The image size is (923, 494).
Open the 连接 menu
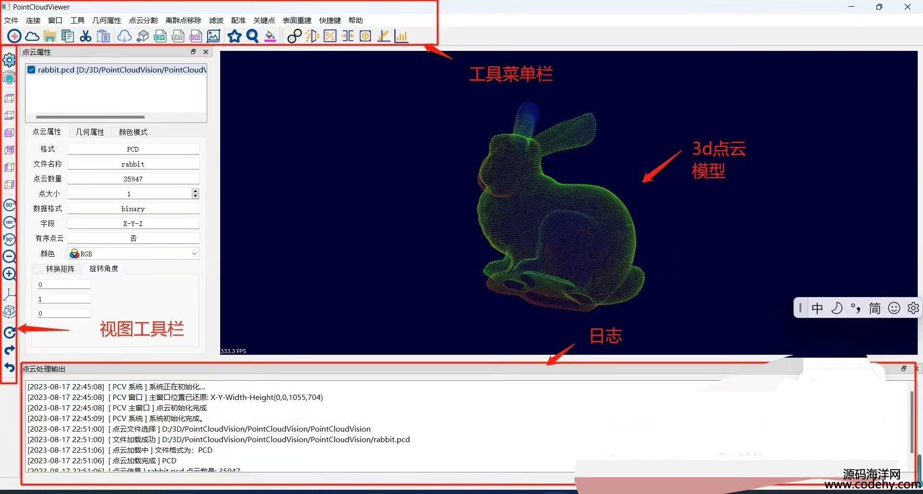point(33,20)
